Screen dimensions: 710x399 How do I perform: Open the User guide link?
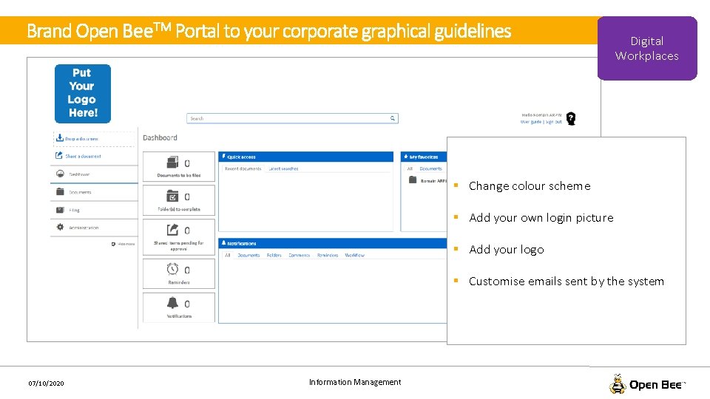click(x=531, y=122)
